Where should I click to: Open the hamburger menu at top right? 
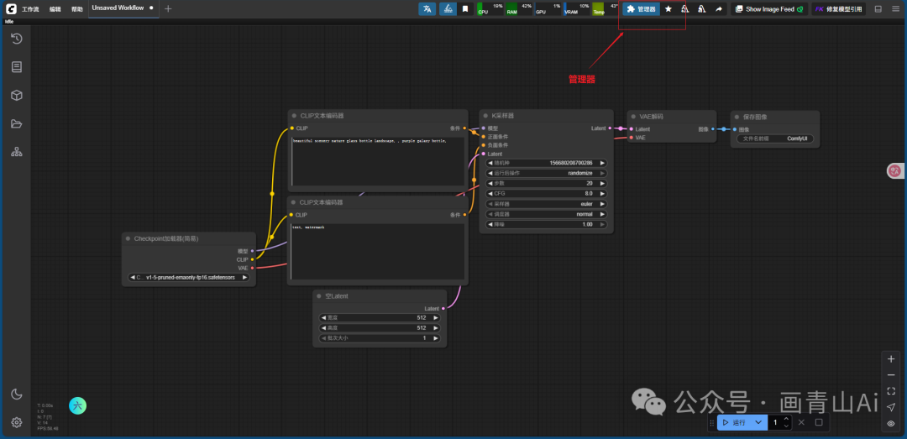coord(895,9)
